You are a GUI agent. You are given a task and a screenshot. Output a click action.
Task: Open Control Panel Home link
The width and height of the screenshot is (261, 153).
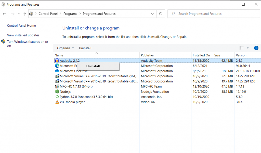21,26
